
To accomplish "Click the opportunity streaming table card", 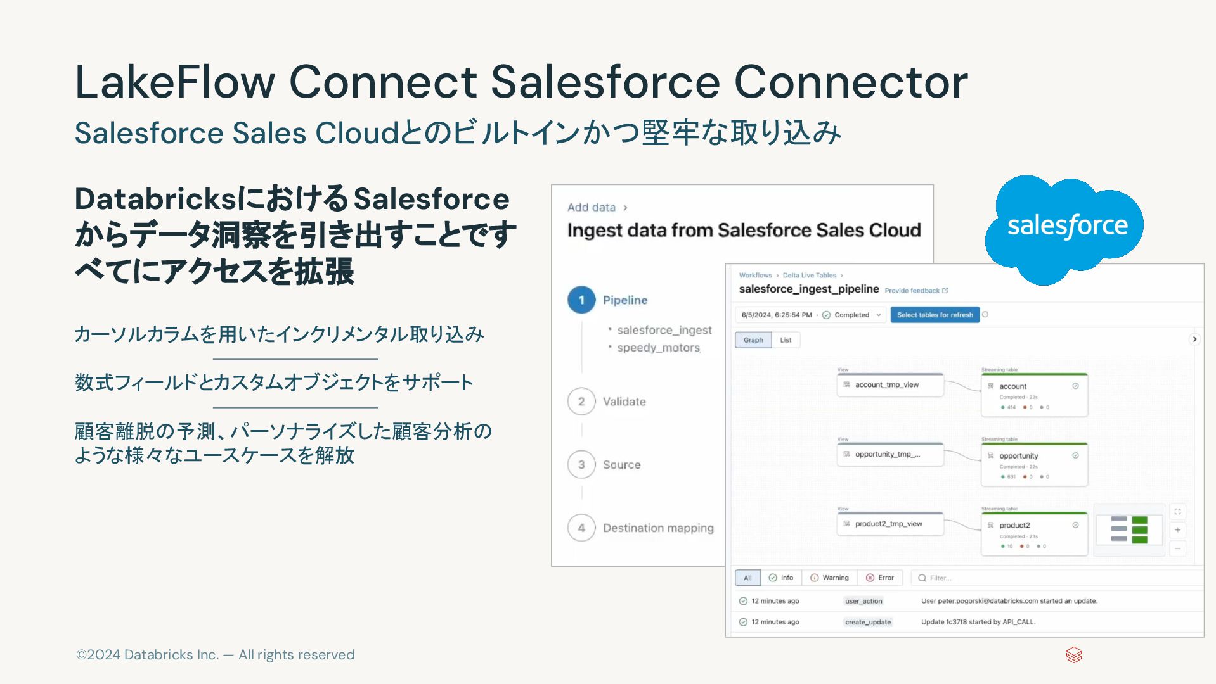I will (x=1034, y=465).
